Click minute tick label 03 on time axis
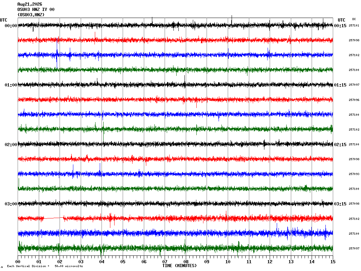This screenshot has width=361, height=271. click(x=81, y=262)
